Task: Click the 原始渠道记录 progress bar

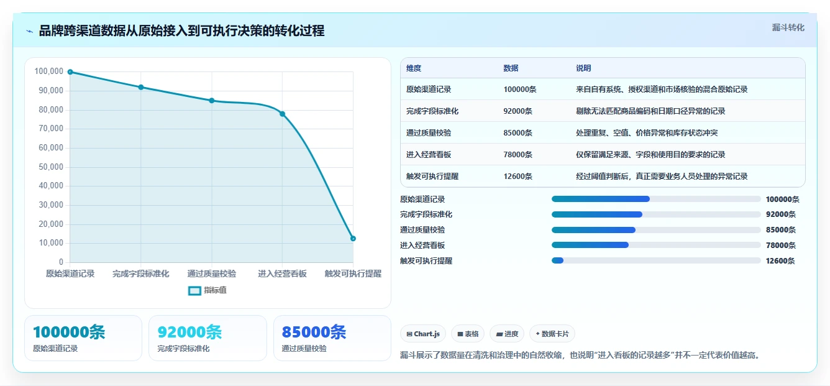Action: (656, 199)
